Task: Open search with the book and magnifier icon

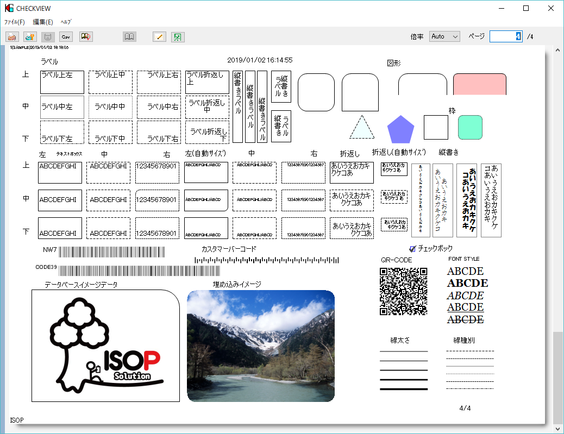Action: tap(86, 37)
